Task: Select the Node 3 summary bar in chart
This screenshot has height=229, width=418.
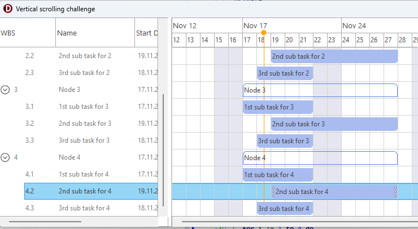Action: (x=320, y=90)
